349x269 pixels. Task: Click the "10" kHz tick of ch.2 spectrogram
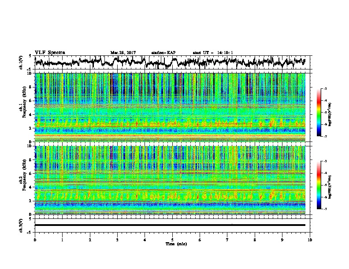[x=30, y=146]
